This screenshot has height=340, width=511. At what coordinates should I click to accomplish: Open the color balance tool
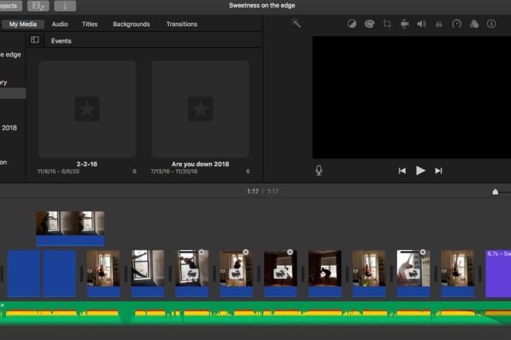352,24
